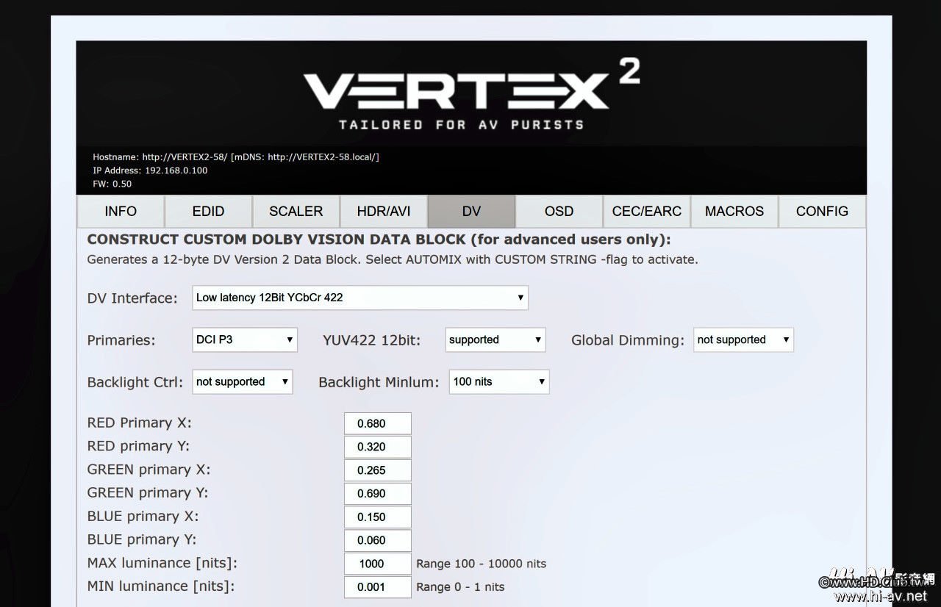
Task: Click the 'Range 0 - 1 nits' hint
Action: click(460, 587)
